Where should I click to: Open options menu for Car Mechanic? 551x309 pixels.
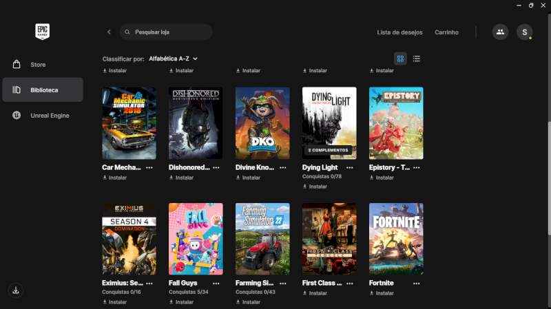[x=149, y=167]
